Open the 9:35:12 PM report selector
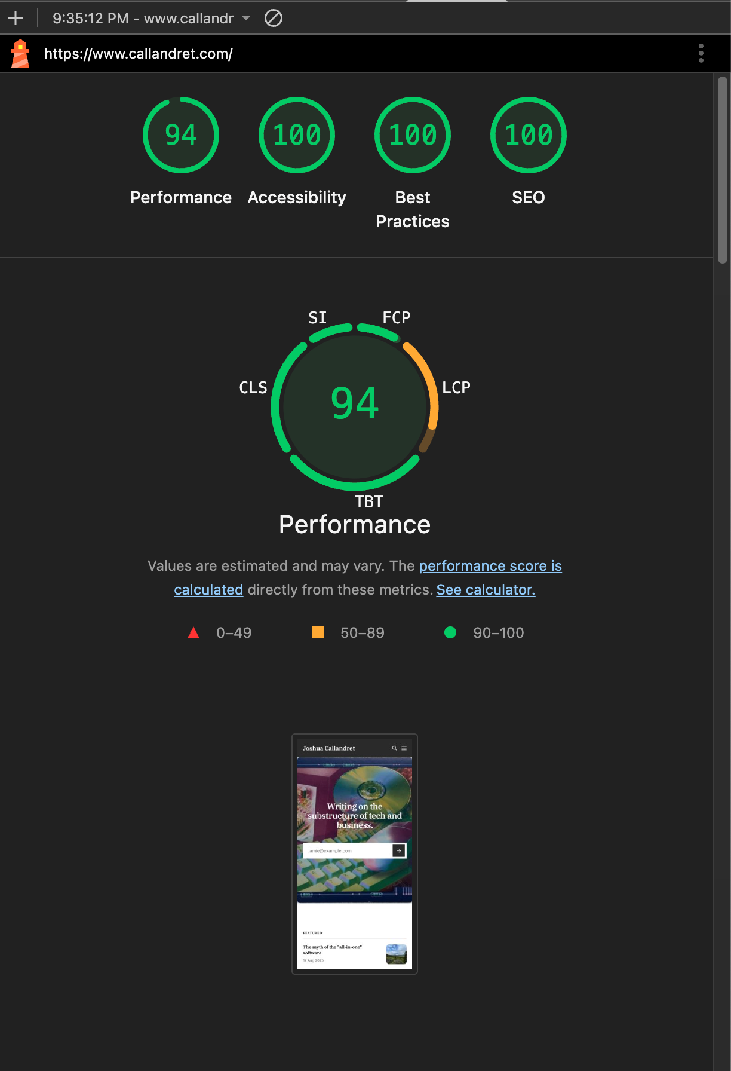The image size is (731, 1071). (x=143, y=18)
